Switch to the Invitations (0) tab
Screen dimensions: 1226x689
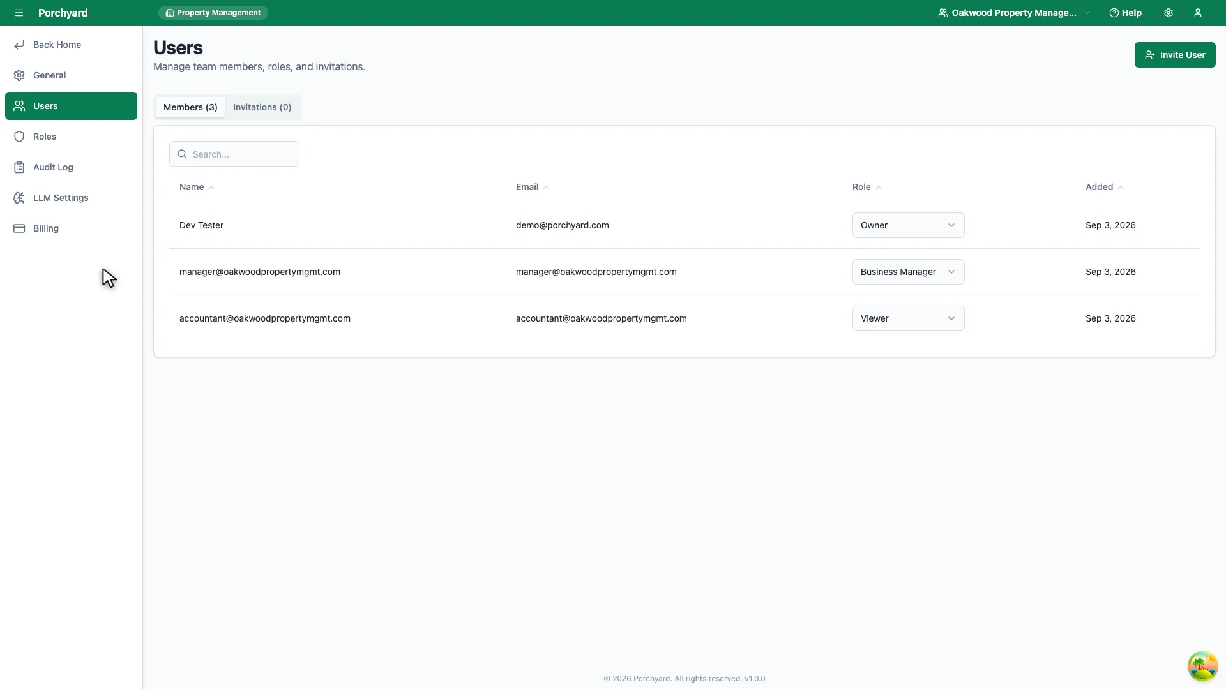[262, 107]
